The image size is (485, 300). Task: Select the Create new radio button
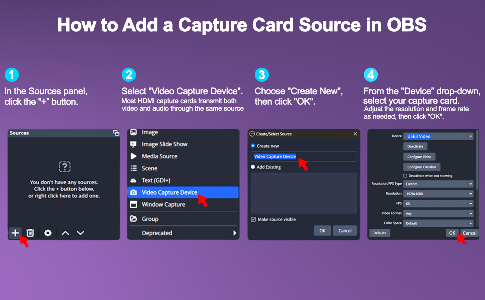tap(253, 146)
